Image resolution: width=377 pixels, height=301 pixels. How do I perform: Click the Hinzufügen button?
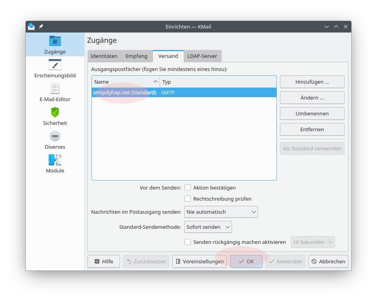312,82
